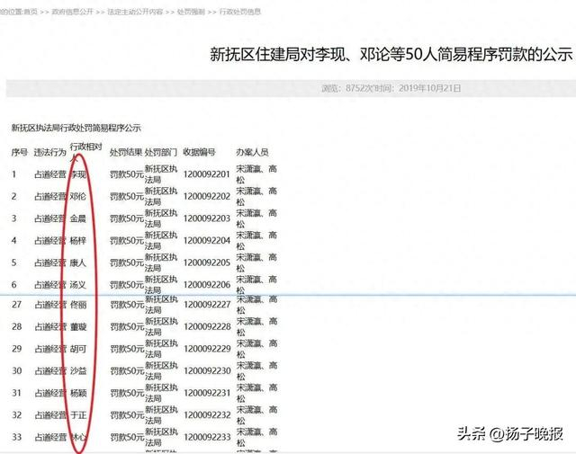This screenshot has height=454, width=576.
Task: Select the name 于正 in row 32
Action: pyautogui.click(x=78, y=414)
